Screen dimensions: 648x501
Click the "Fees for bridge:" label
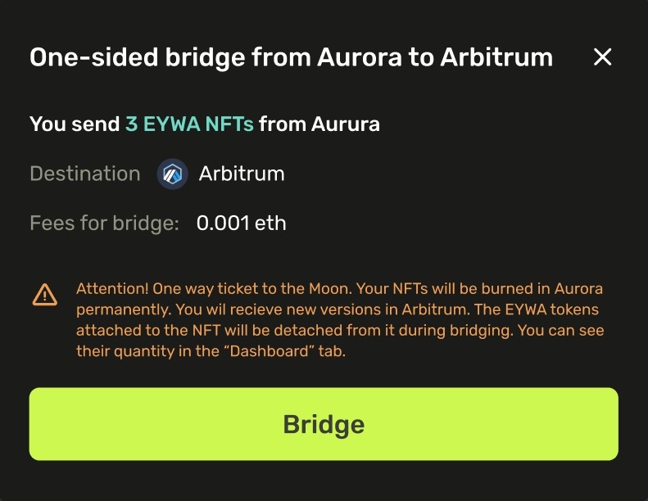tap(104, 223)
